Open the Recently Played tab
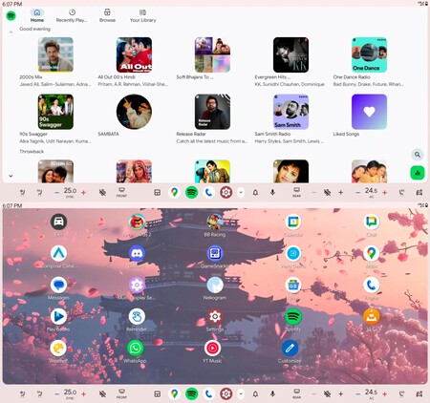Viewport: 430px width, 403px height. click(72, 15)
